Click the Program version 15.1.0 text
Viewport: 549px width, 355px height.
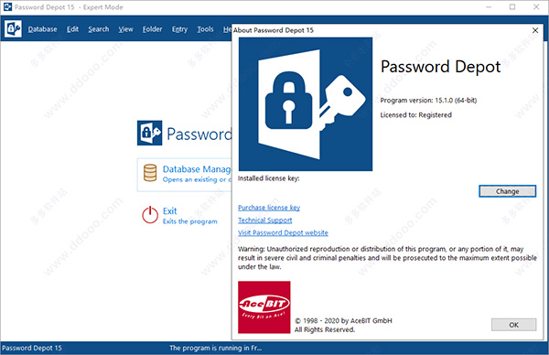point(428,101)
